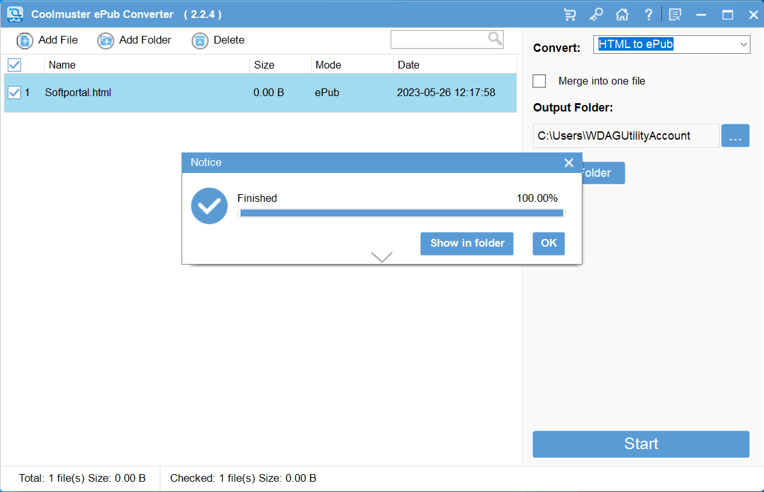Select the Softportal.html file name
The image size is (764, 492).
(x=78, y=92)
